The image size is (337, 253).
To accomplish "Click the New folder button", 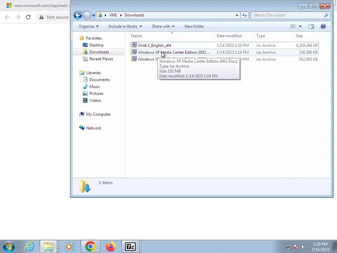I will coord(194,26).
